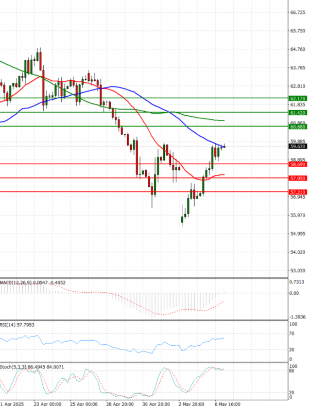Click the 55.970 price axis value

298,216
